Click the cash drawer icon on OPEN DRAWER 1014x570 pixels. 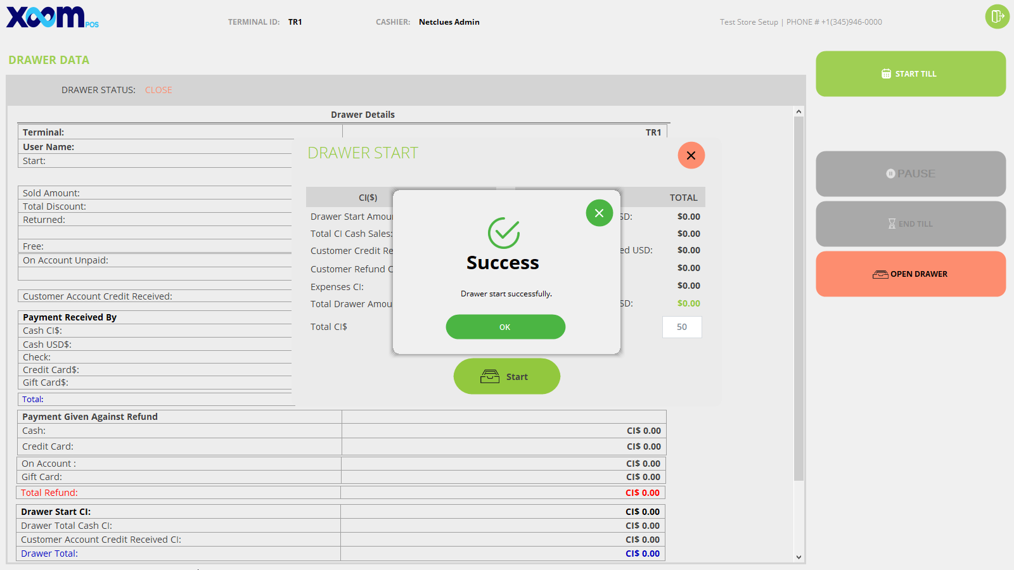pyautogui.click(x=880, y=274)
